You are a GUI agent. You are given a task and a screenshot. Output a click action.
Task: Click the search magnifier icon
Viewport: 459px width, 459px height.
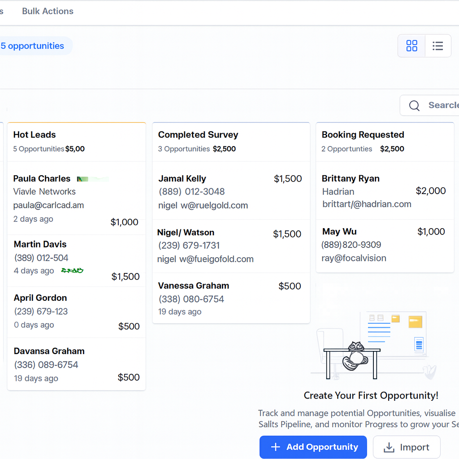tap(415, 105)
